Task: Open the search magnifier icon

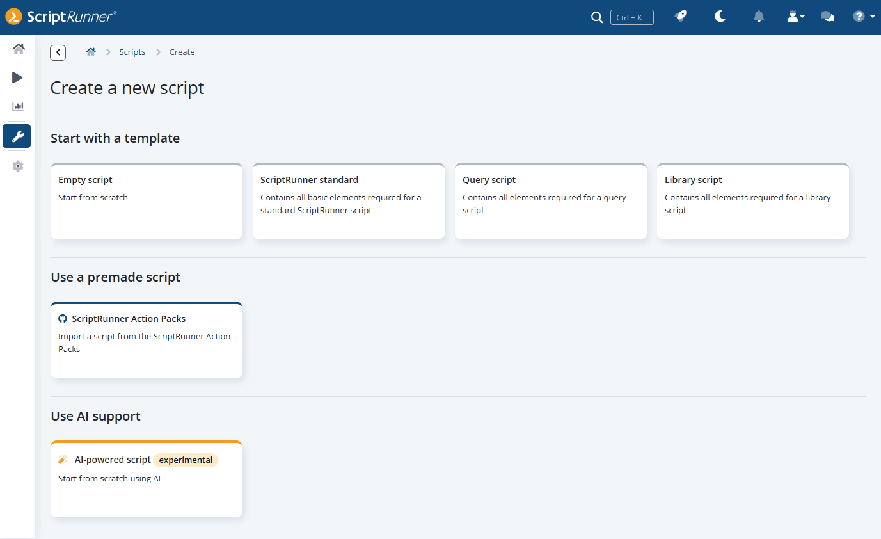Action: click(596, 17)
